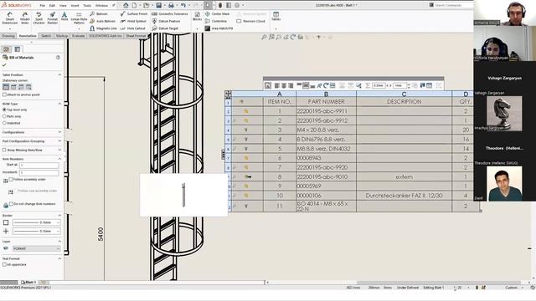536x301 pixels.
Task: Enable Follow assembly order checkbox
Action: (x=11, y=179)
